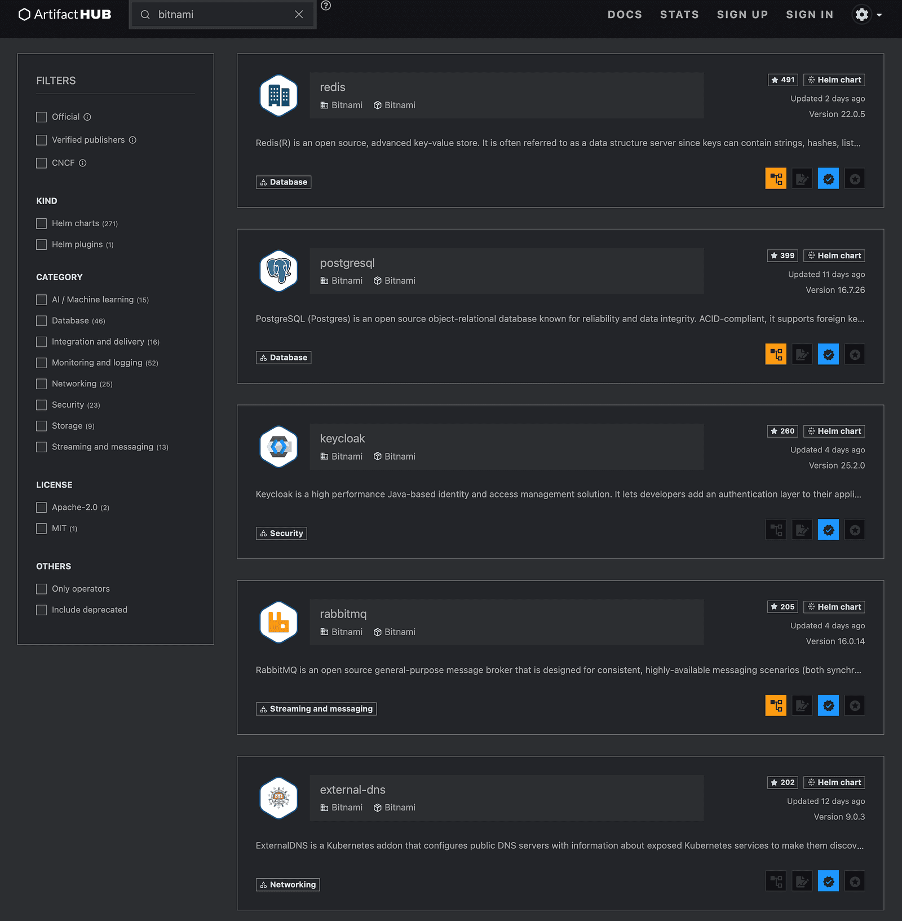The height and width of the screenshot is (921, 902).
Task: Click the Networking tag on external-dns
Action: click(x=288, y=885)
